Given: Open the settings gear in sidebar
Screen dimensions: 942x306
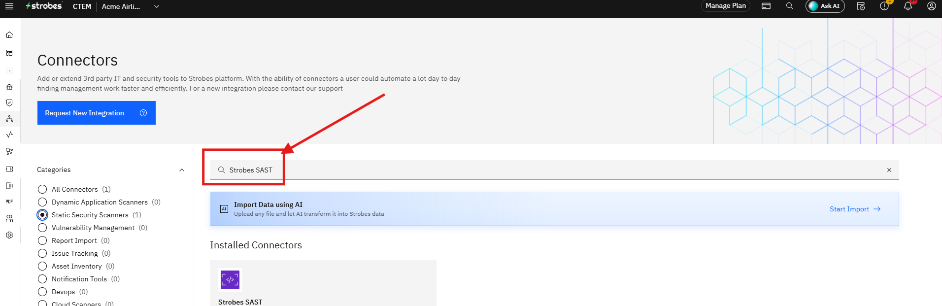Looking at the screenshot, I should pyautogui.click(x=9, y=235).
